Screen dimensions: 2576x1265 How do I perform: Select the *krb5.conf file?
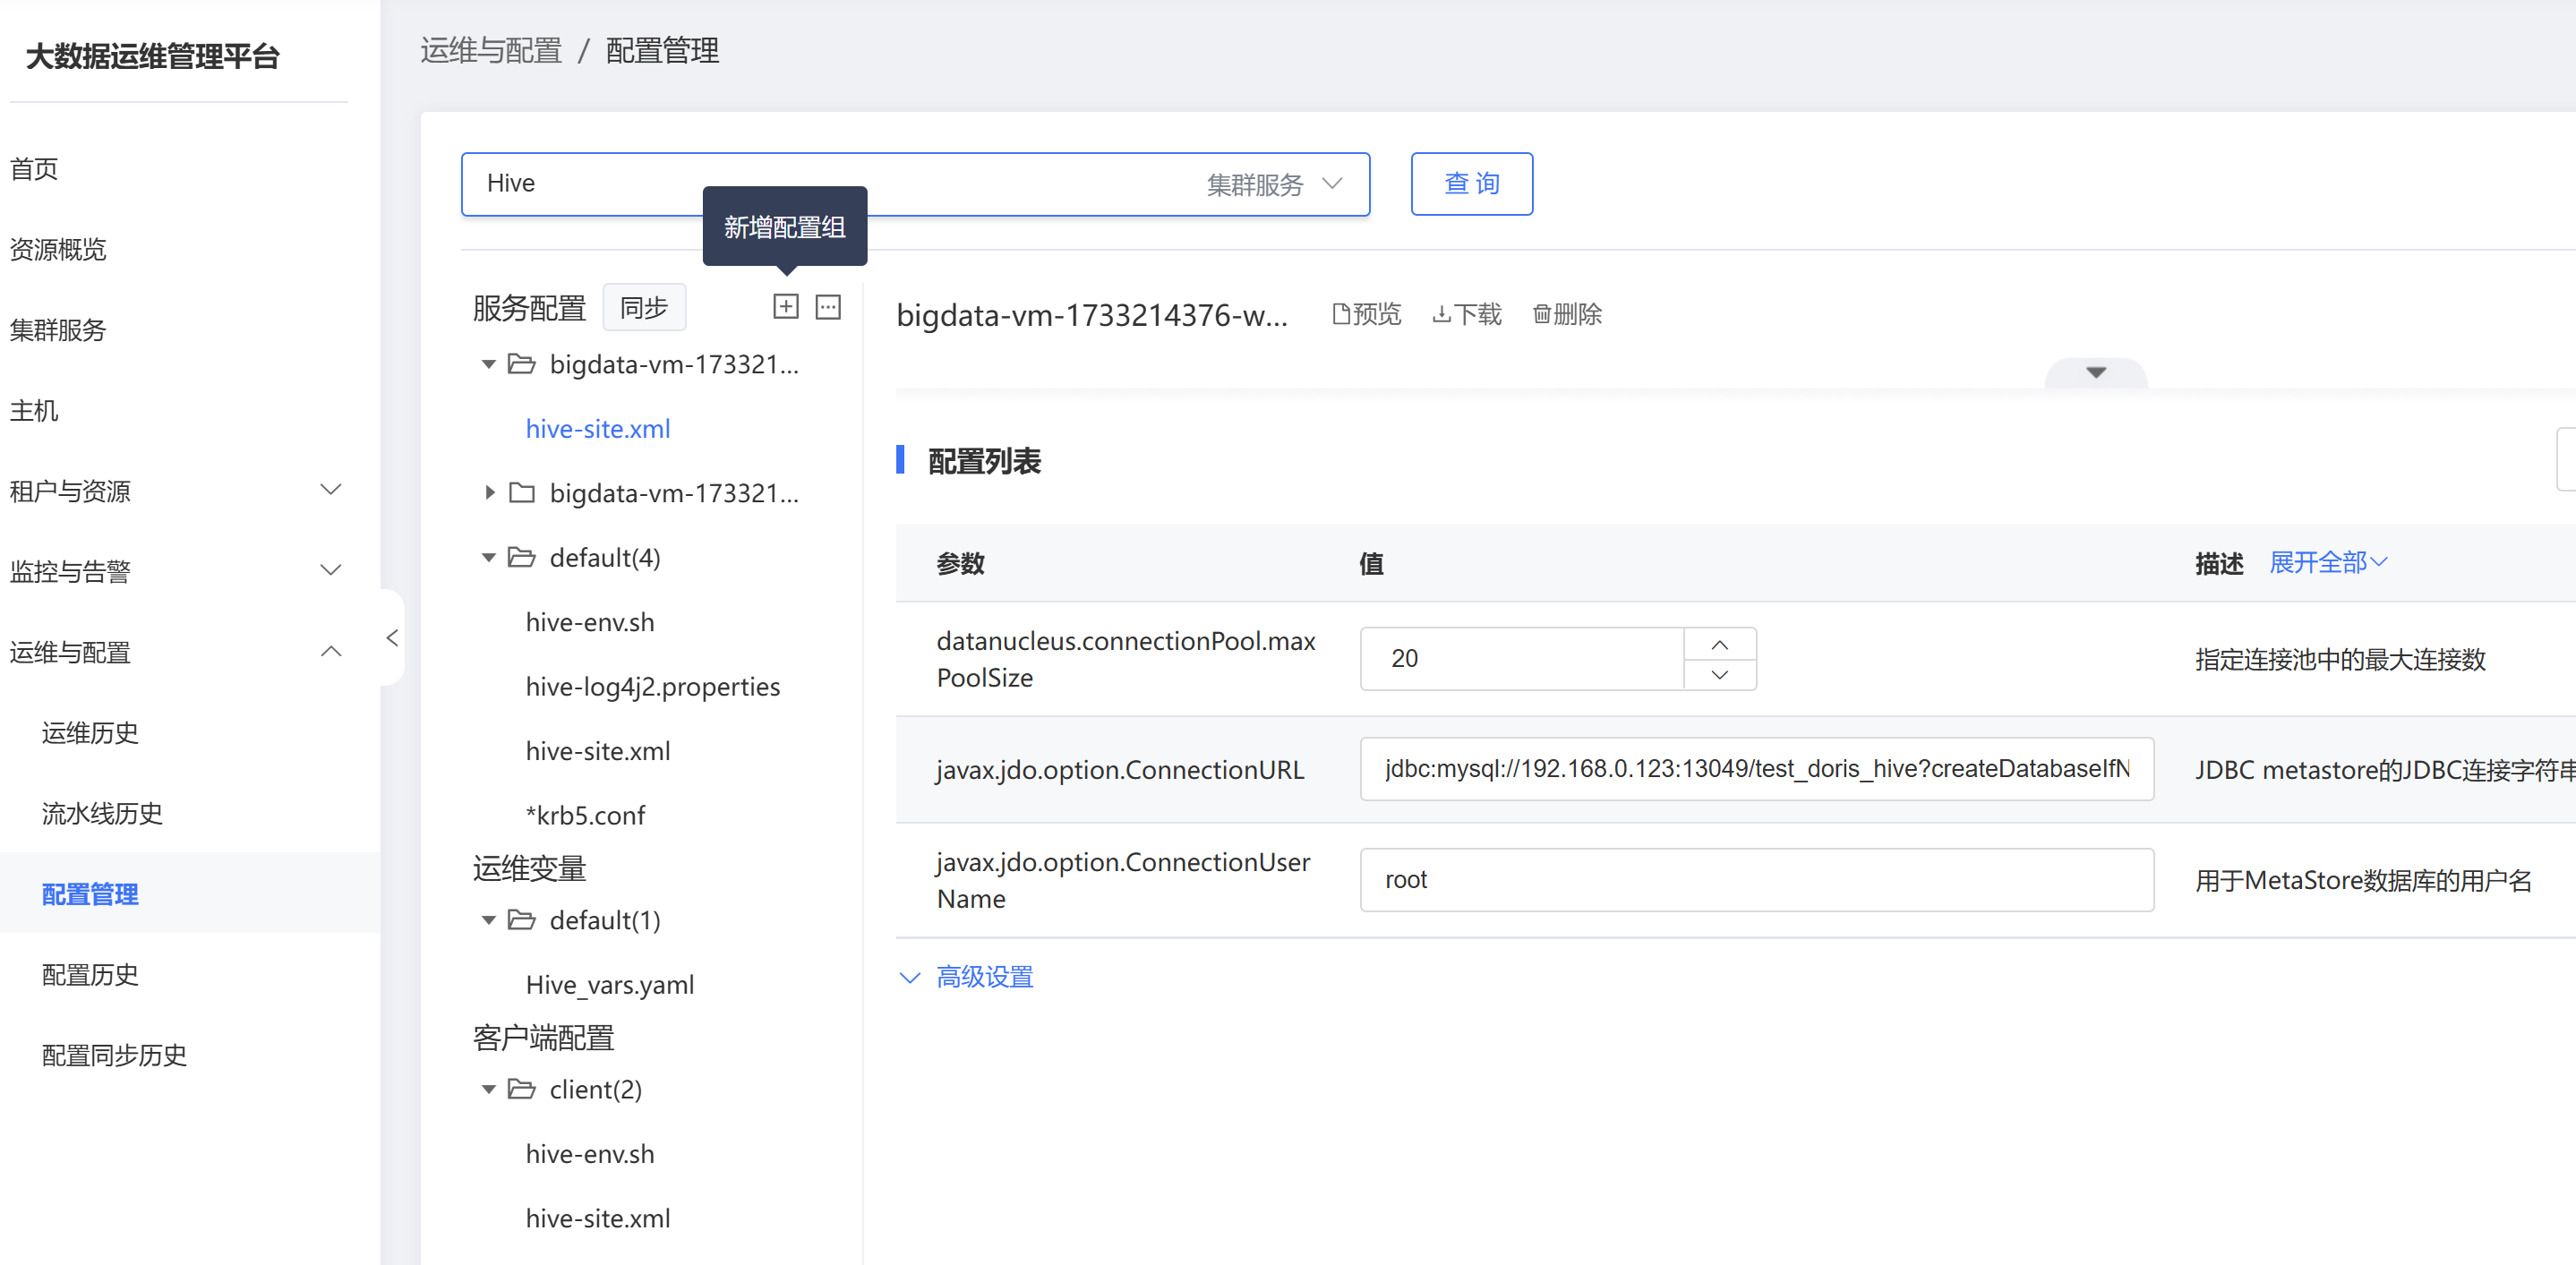(585, 815)
